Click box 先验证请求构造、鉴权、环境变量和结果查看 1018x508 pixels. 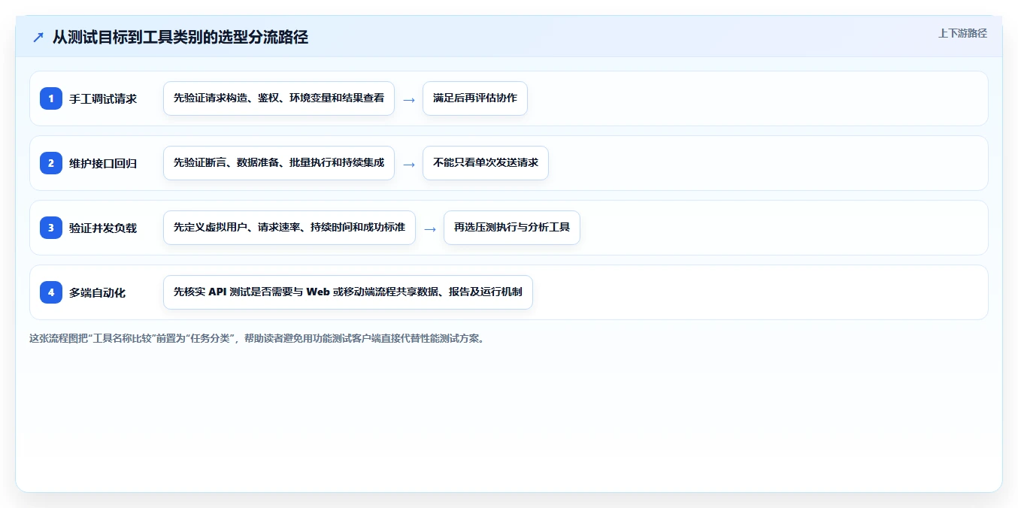click(279, 98)
